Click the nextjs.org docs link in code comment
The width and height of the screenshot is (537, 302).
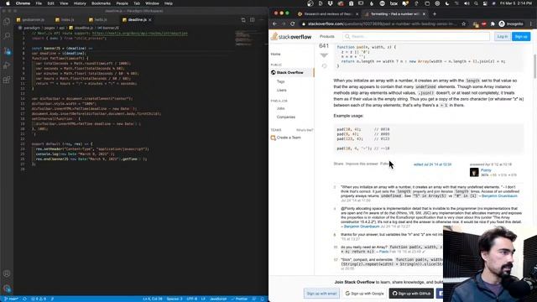click(140, 34)
